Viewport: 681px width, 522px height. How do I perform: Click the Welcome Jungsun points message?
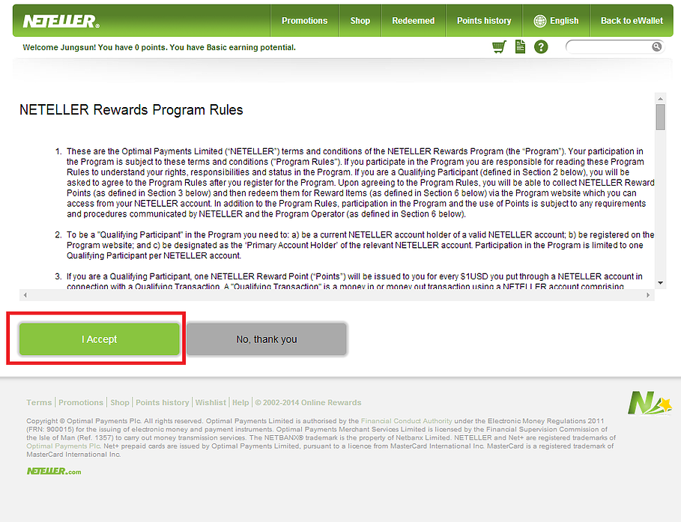coord(159,47)
